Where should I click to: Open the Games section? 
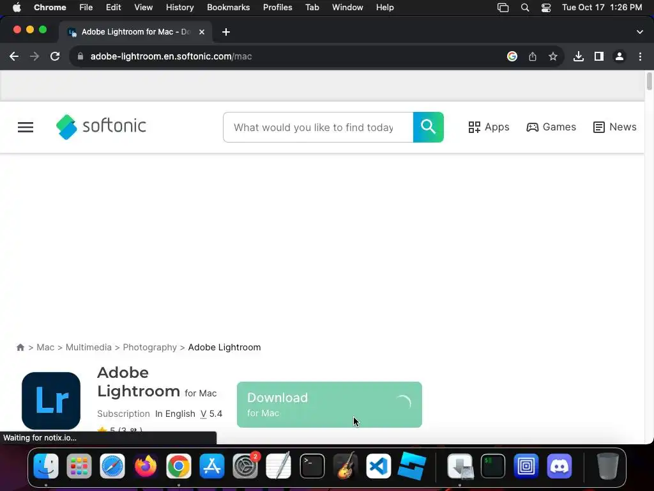pos(551,127)
